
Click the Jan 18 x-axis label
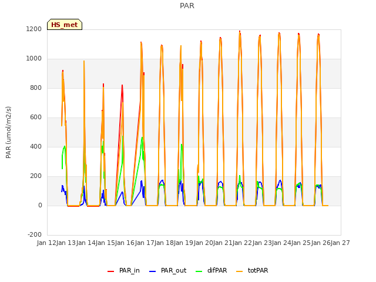coord(164,243)
